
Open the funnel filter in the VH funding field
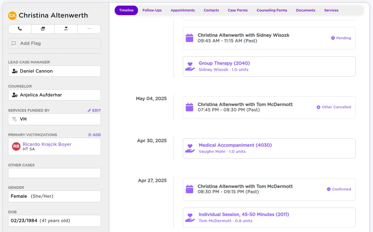(14, 119)
